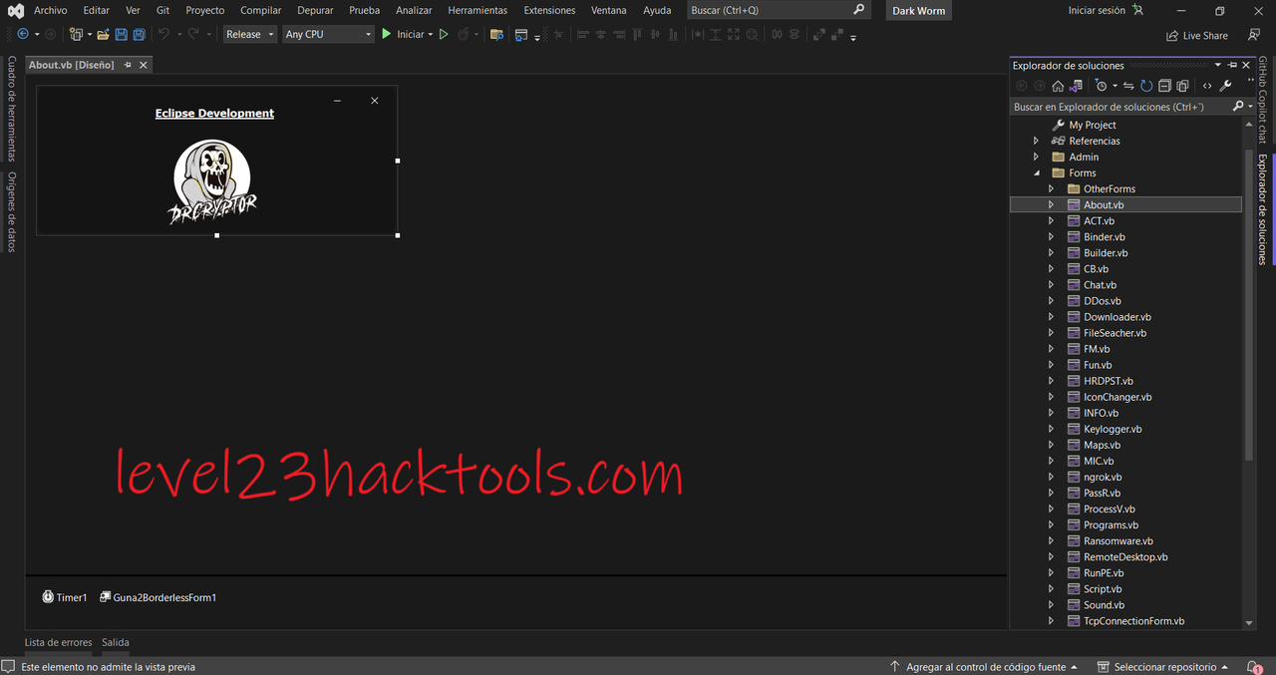Select Timer1 component in the tray
The image size is (1276, 675).
pos(65,597)
